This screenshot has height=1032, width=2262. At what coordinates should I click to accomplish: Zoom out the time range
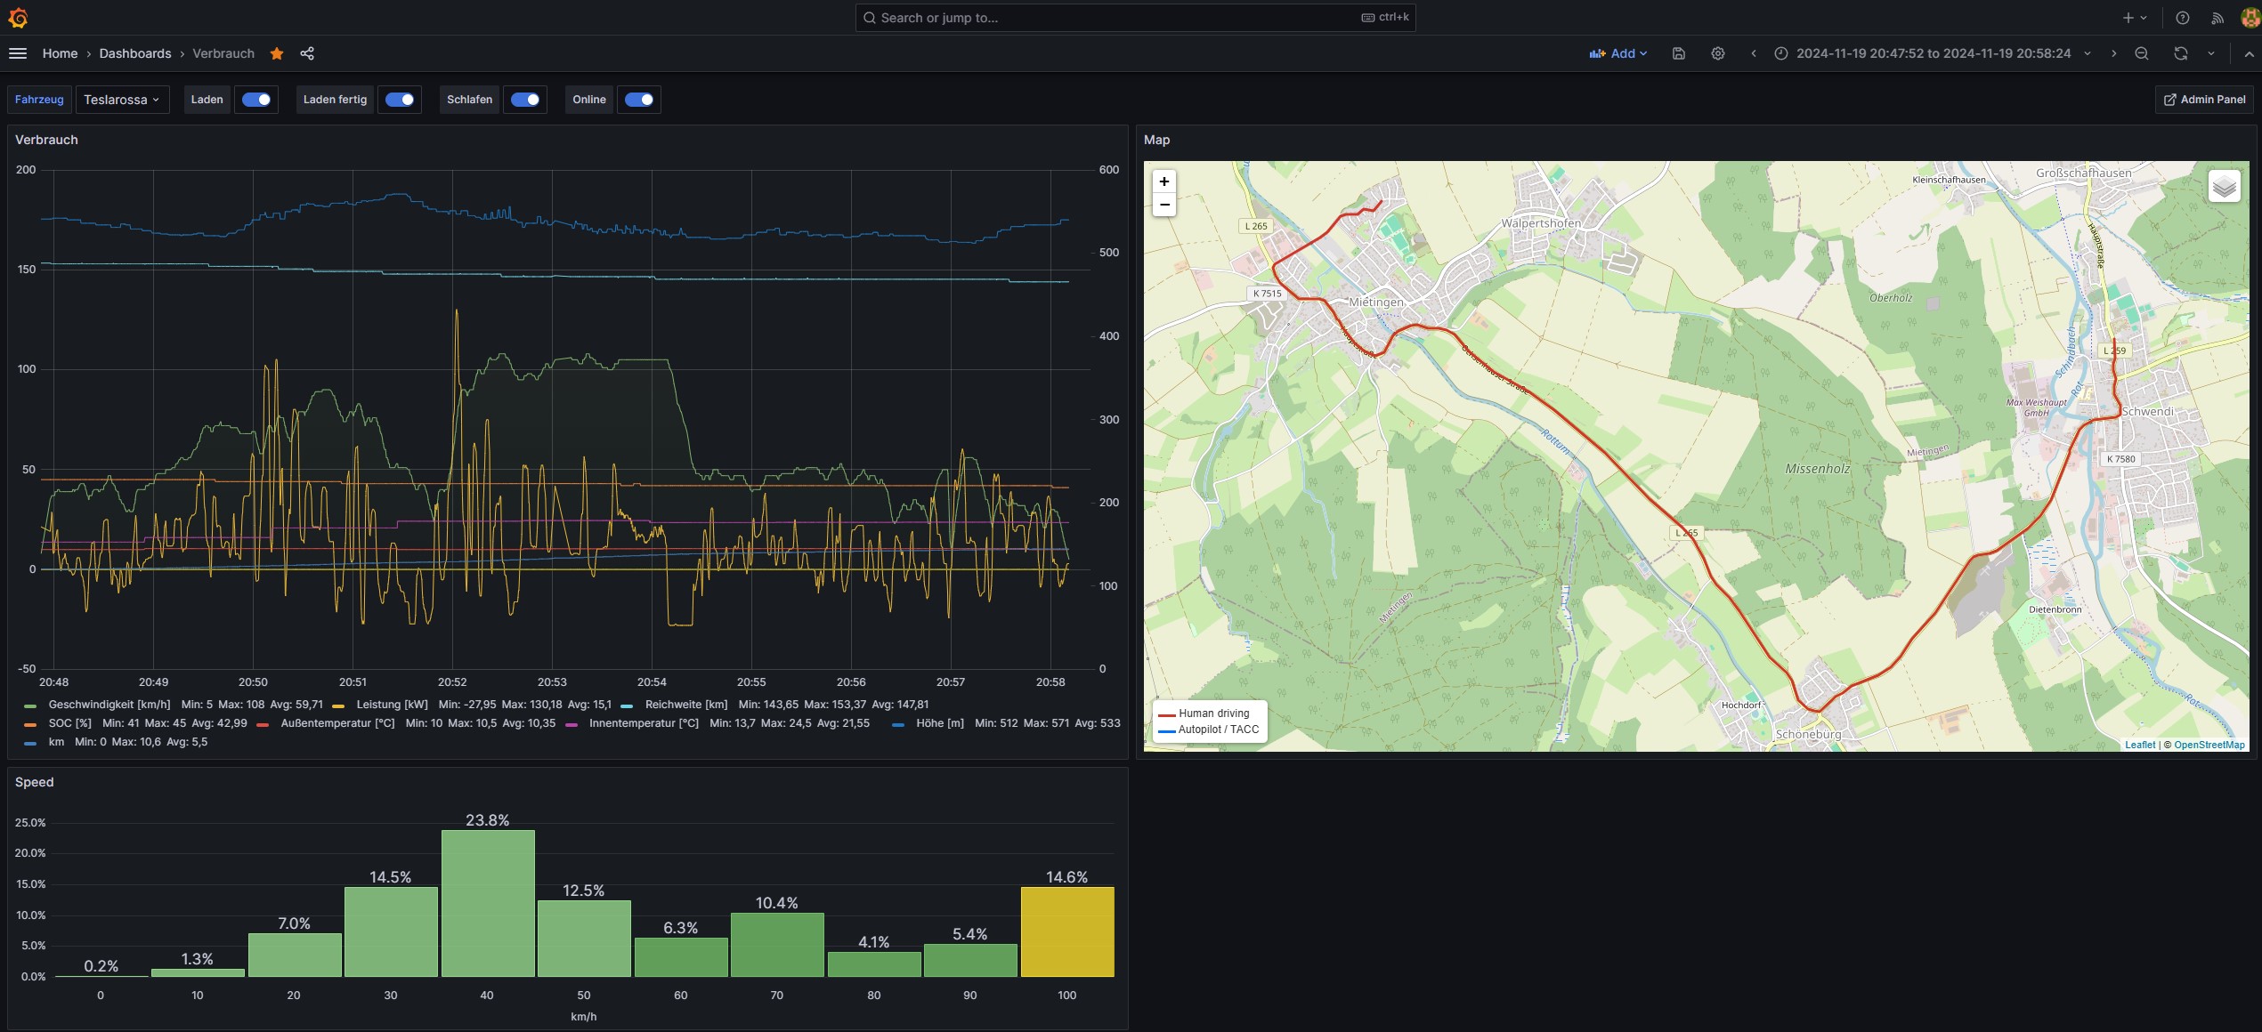[2141, 53]
